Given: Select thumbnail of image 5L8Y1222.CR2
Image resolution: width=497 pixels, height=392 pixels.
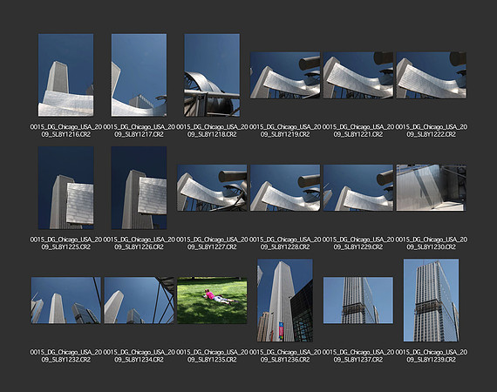Looking at the screenshot, I should (431, 75).
